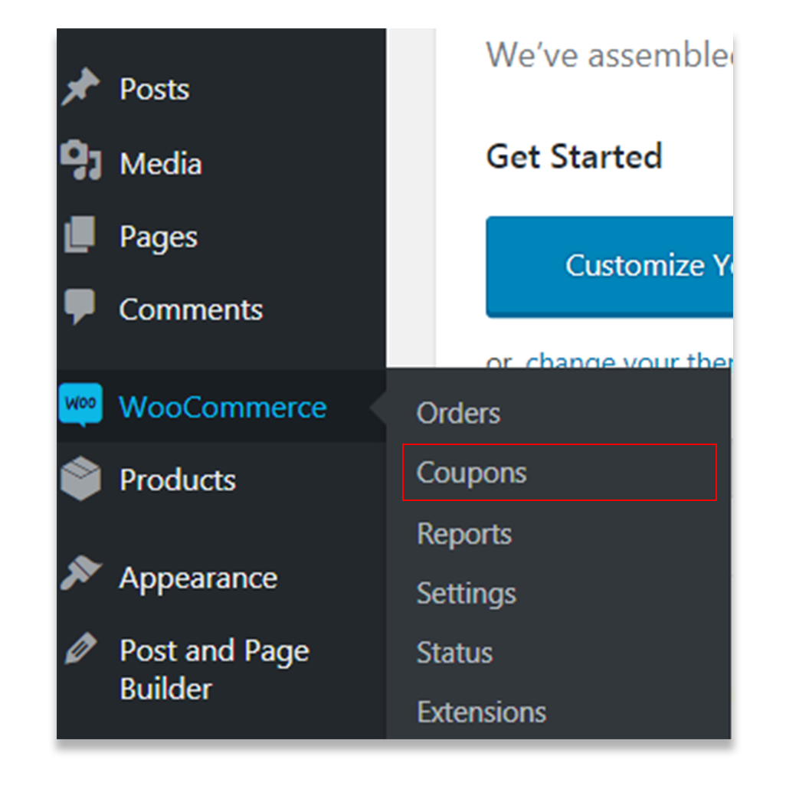Open WooCommerce Settings submenu item

466,594
